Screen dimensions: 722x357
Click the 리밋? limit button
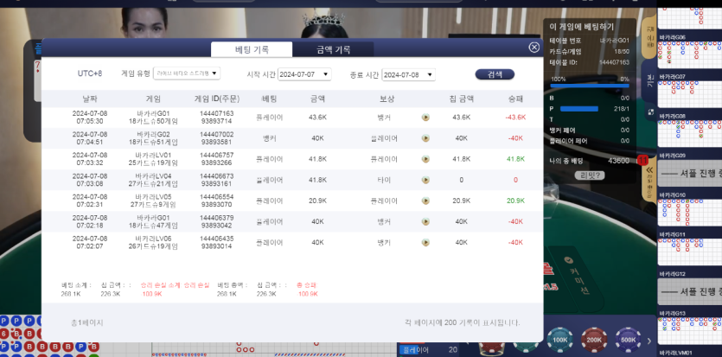[590, 175]
